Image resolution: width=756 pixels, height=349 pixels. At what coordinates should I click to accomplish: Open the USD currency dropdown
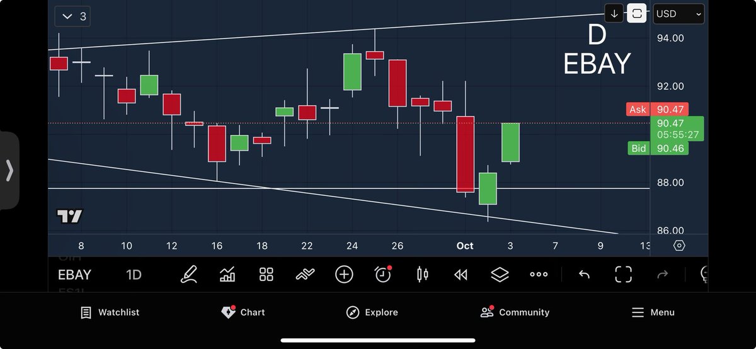pos(679,13)
